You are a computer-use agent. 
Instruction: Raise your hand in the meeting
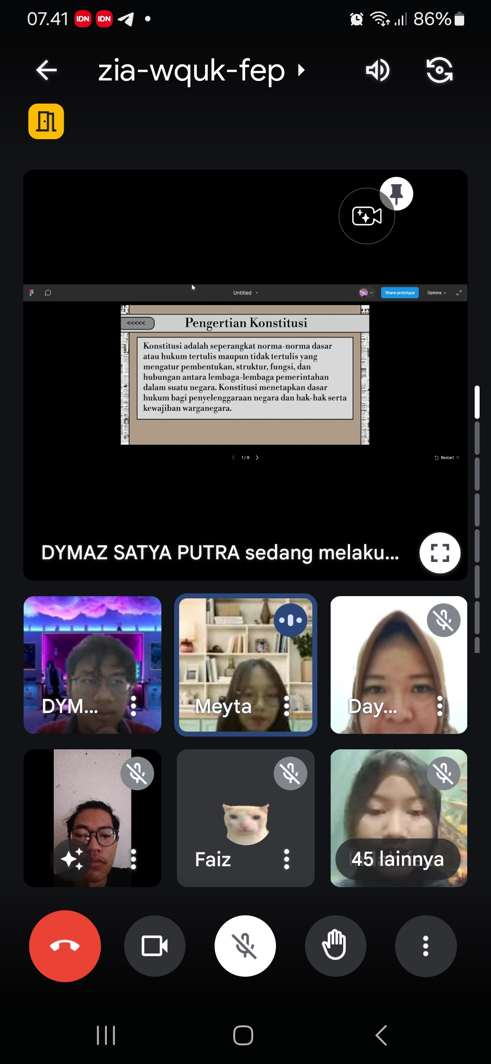(335, 946)
